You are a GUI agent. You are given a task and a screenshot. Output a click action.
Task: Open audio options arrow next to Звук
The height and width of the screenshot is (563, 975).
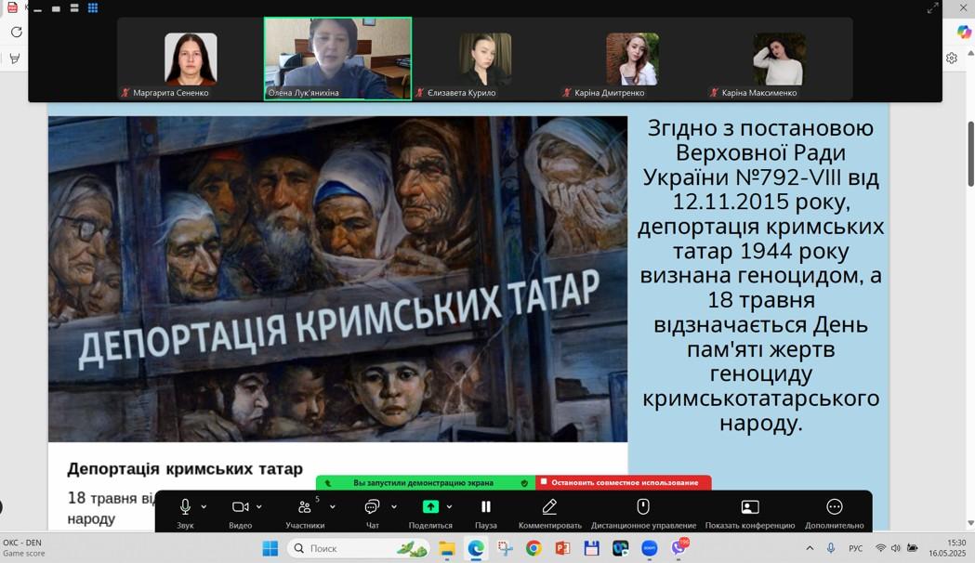tap(204, 507)
